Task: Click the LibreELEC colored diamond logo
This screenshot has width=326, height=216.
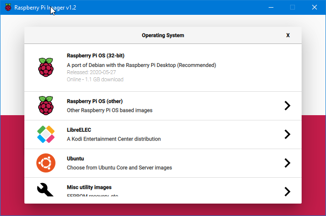Action: click(46, 134)
